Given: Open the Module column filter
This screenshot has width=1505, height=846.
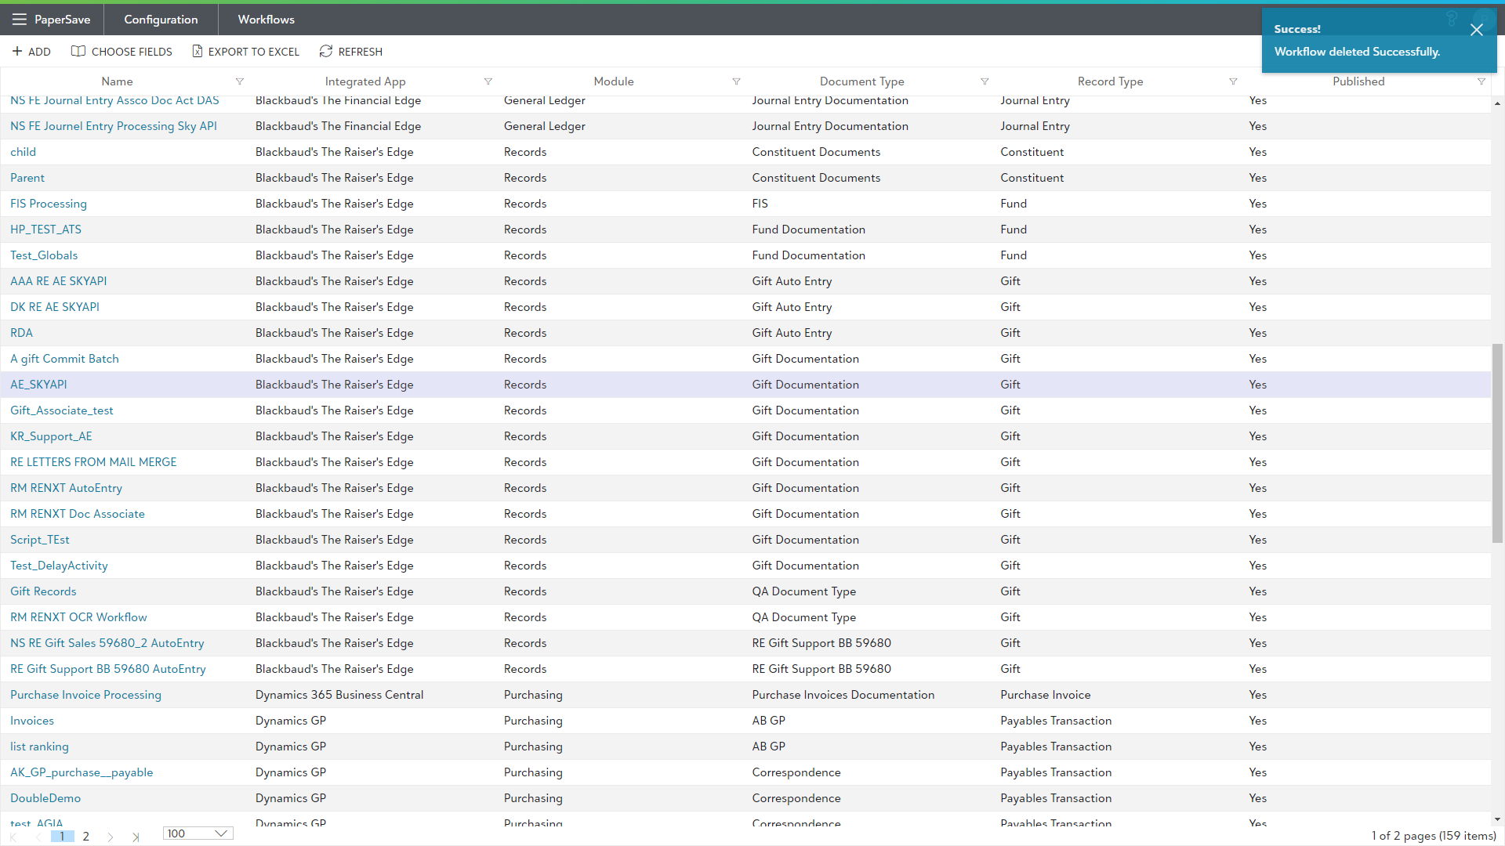Looking at the screenshot, I should [x=736, y=81].
